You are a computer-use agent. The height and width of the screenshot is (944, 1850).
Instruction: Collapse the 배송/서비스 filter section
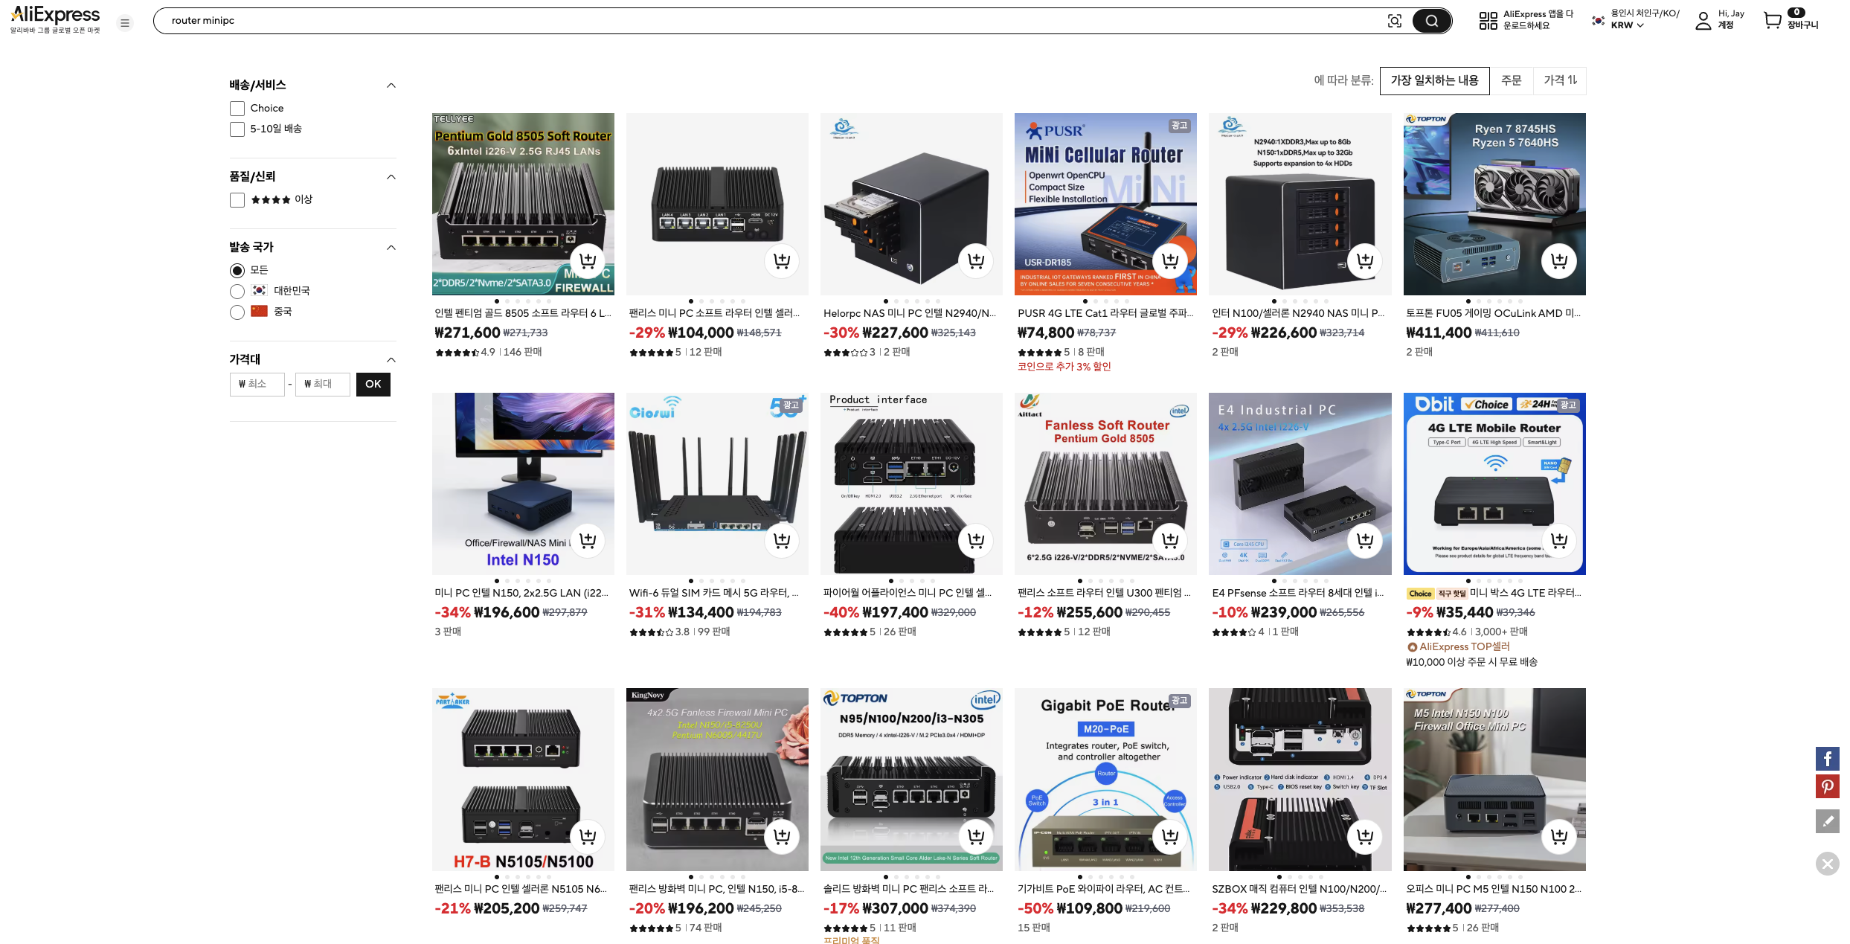pyautogui.click(x=391, y=86)
